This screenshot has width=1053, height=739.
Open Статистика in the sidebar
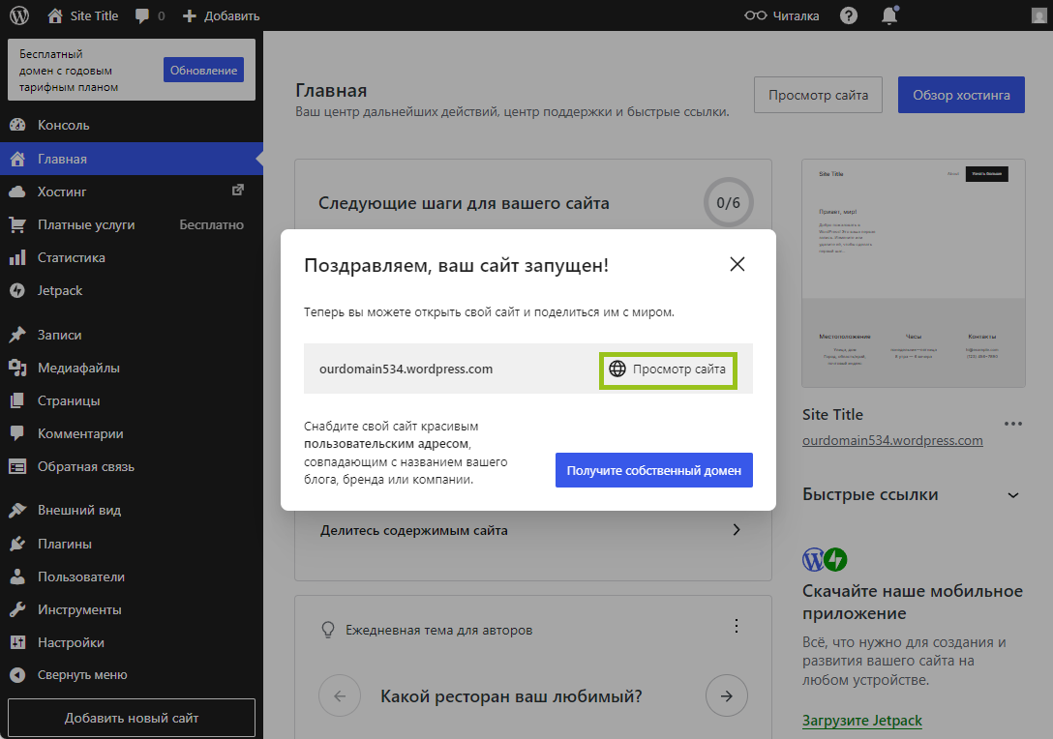132,257
